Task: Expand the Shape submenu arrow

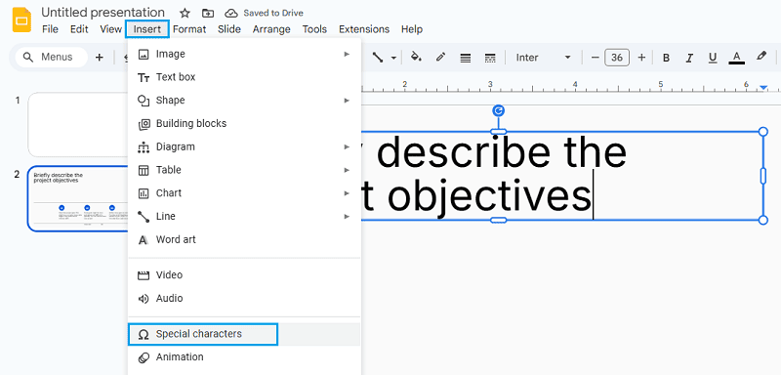Action: pyautogui.click(x=347, y=101)
